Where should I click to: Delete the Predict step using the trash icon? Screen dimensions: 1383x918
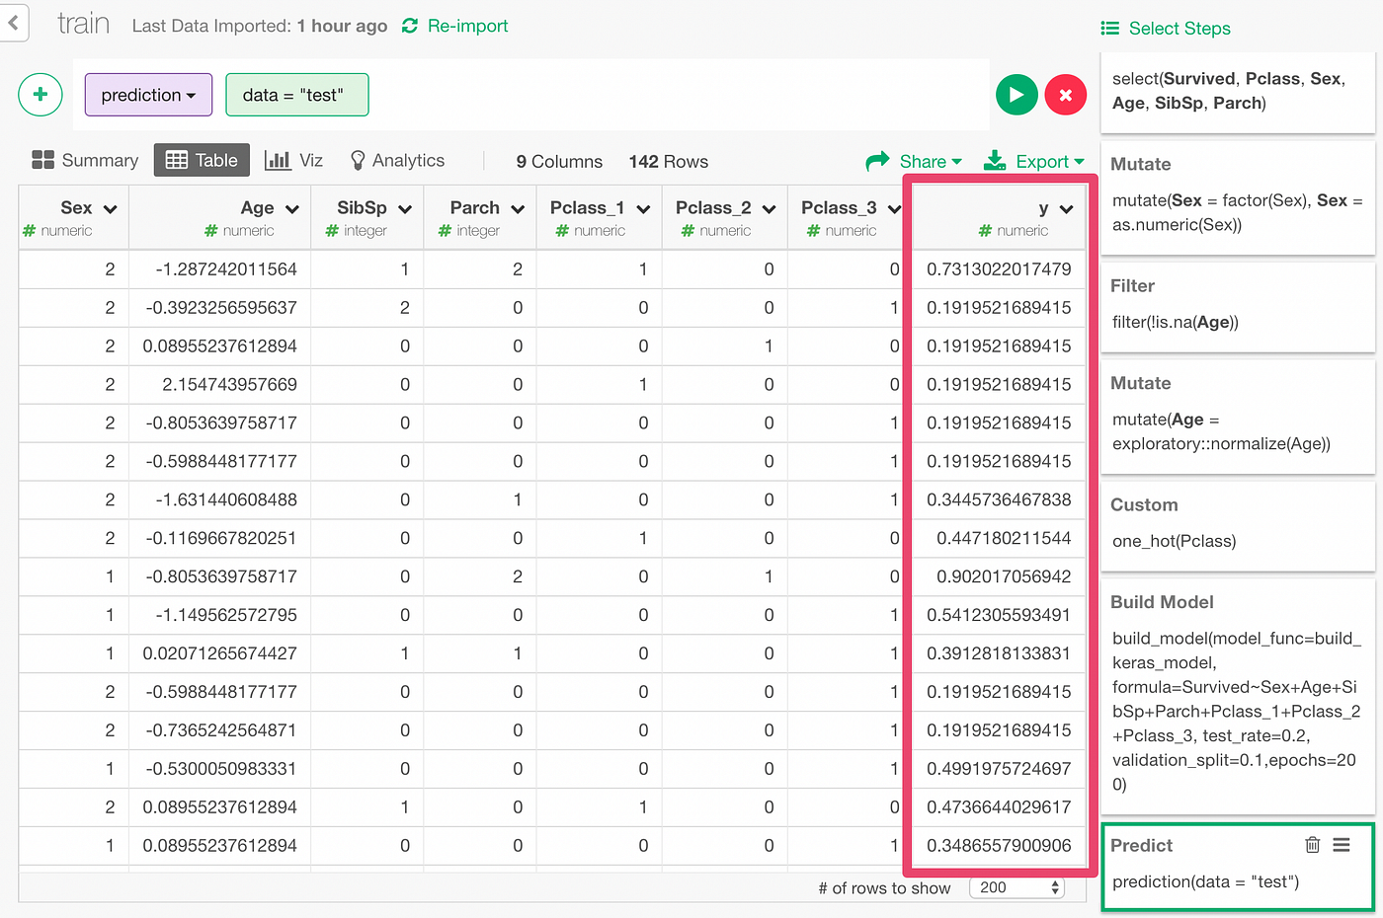pos(1312,845)
